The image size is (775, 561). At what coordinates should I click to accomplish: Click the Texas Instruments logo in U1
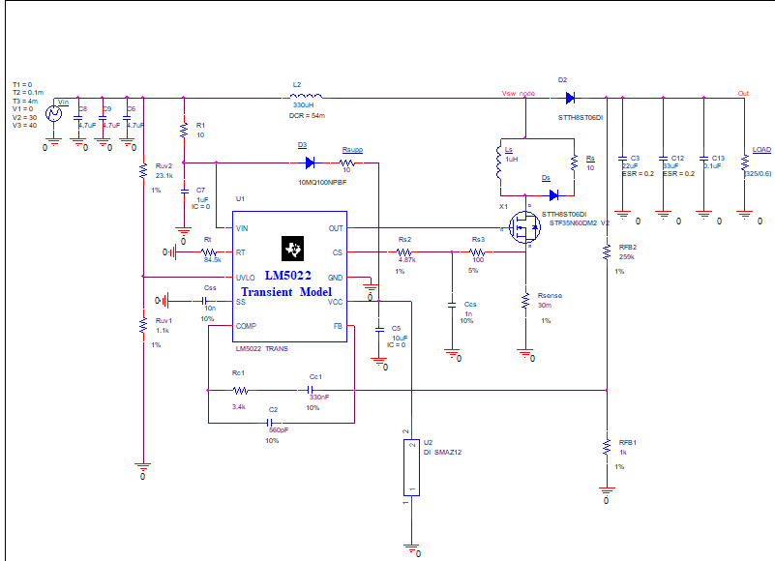(x=292, y=249)
